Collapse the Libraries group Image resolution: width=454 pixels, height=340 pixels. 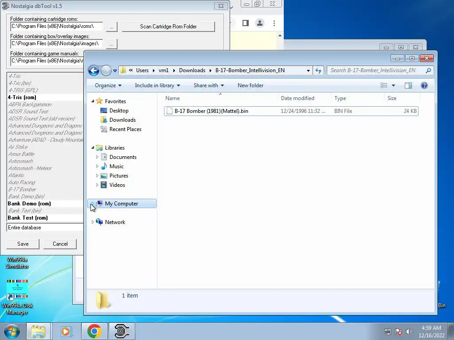pyautogui.click(x=93, y=148)
